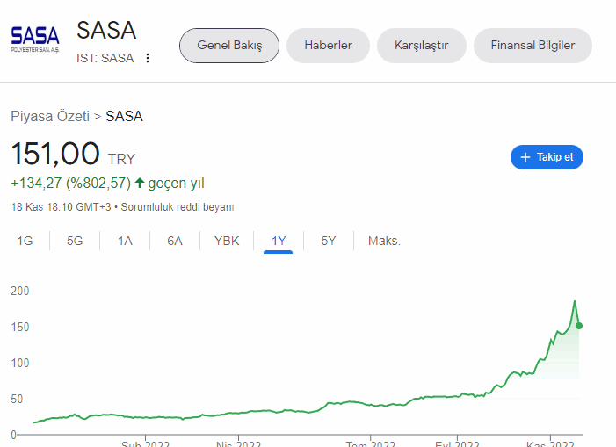
Task: Open the Sorumluluk reddi beyanı link
Action: 178,207
